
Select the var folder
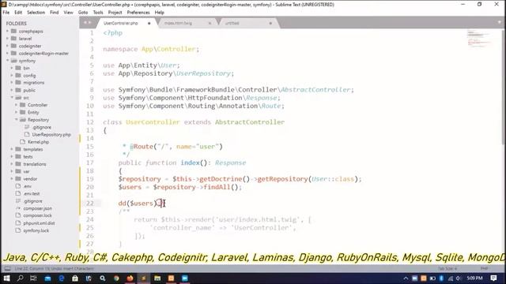click(x=26, y=172)
